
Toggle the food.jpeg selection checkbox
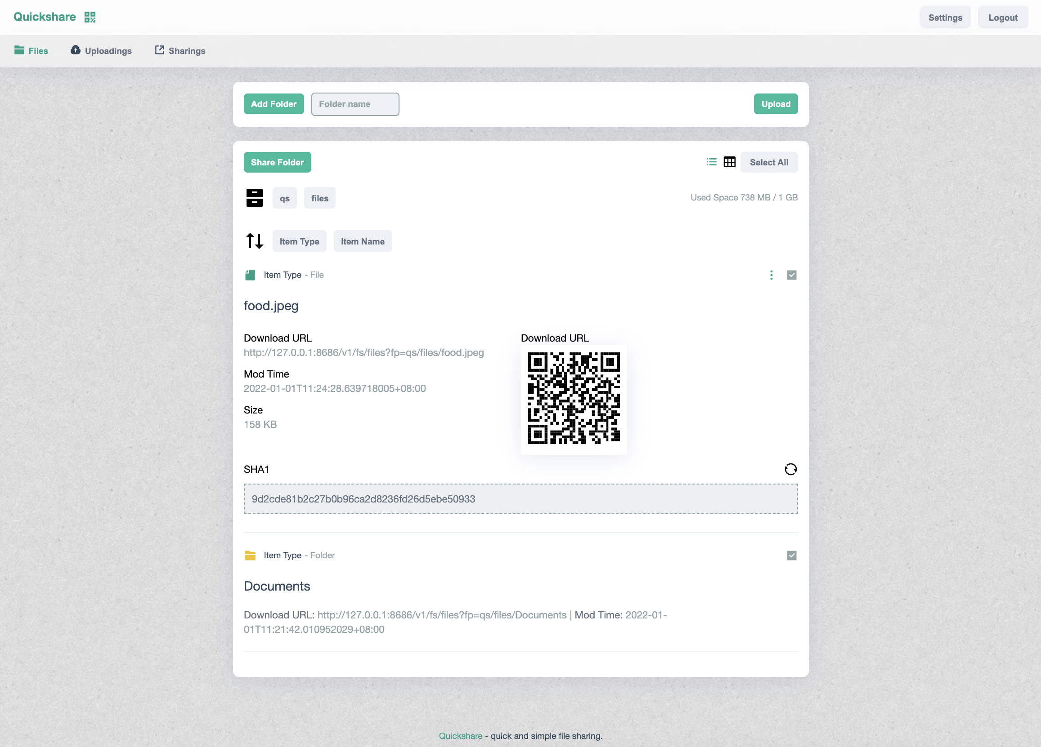point(791,275)
